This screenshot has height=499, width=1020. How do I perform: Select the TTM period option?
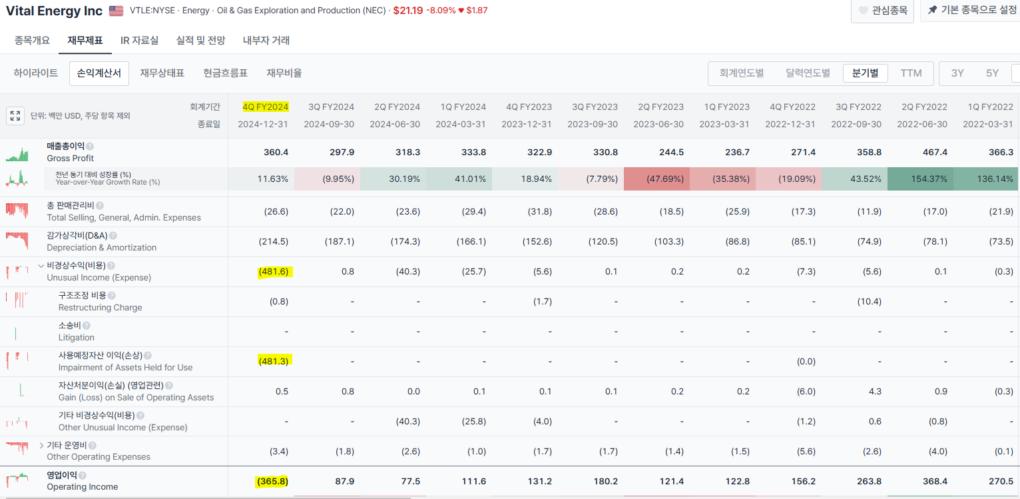coord(911,73)
